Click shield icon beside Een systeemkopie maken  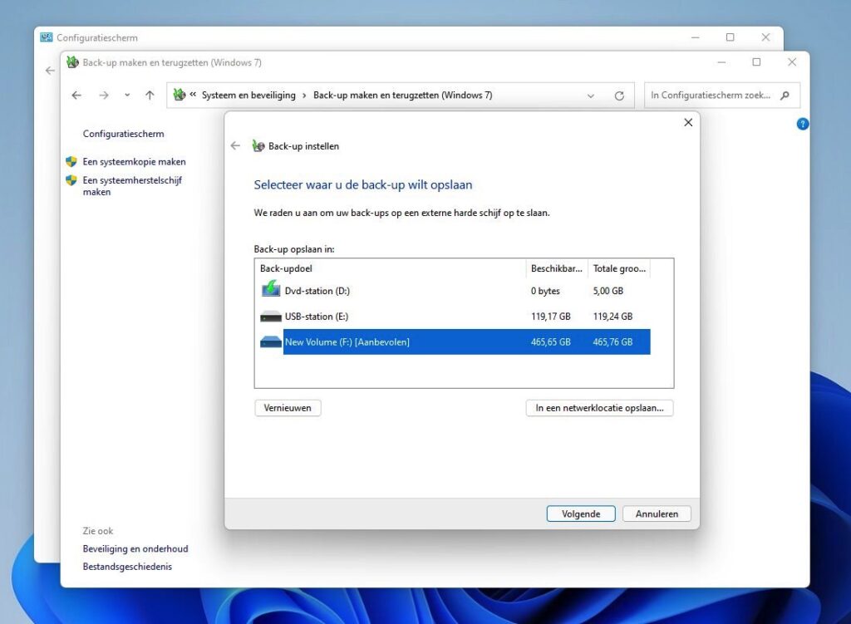[71, 162]
